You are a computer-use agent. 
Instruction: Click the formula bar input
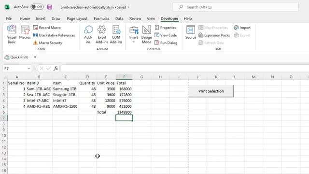pos(185,69)
